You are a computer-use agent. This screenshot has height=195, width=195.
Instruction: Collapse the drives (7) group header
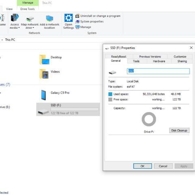[5, 85]
